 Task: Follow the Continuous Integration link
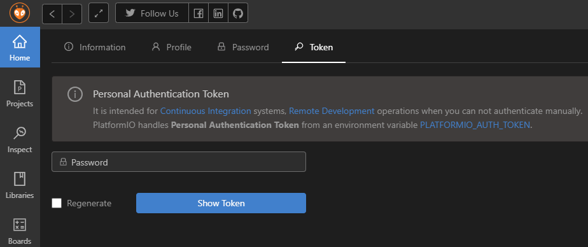click(206, 111)
